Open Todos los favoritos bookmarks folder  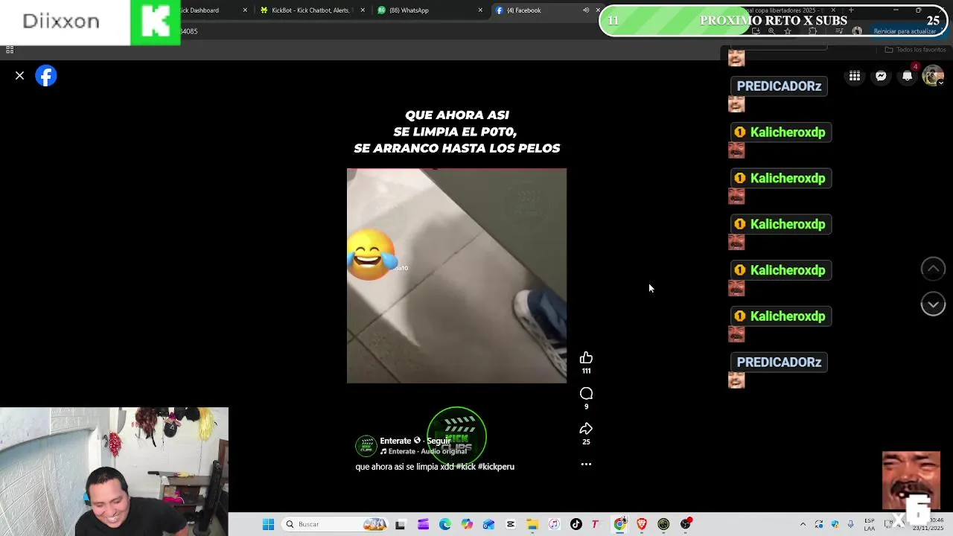[x=915, y=50]
